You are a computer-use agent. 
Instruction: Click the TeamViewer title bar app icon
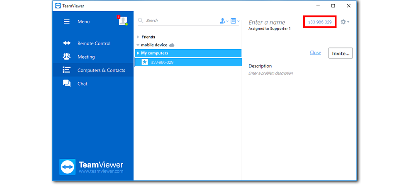click(58, 6)
